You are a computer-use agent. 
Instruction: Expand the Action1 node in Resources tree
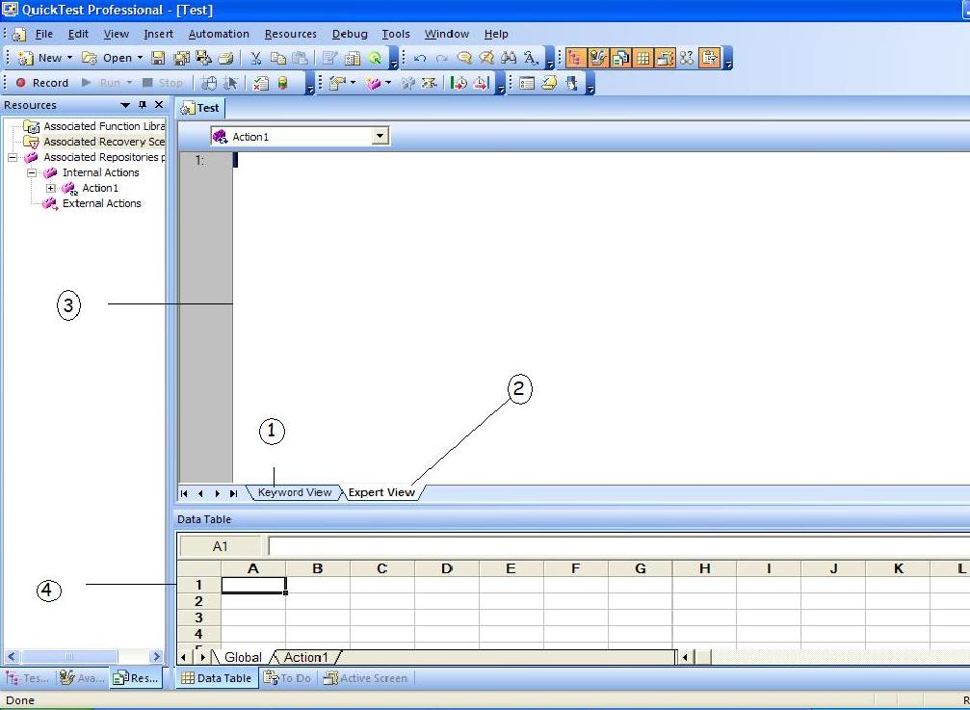pyautogui.click(x=51, y=188)
